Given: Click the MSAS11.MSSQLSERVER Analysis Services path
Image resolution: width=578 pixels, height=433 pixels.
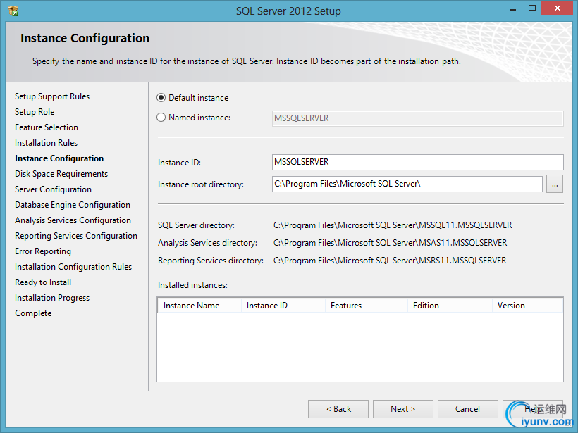Looking at the screenshot, I should coord(391,243).
